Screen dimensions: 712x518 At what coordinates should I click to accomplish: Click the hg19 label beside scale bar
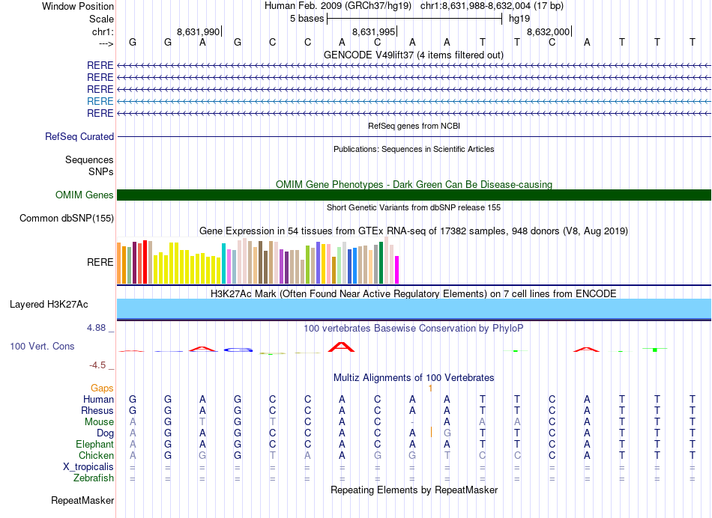519,19
